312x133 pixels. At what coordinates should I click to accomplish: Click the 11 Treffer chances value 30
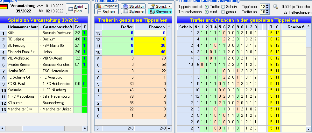pos(150,45)
